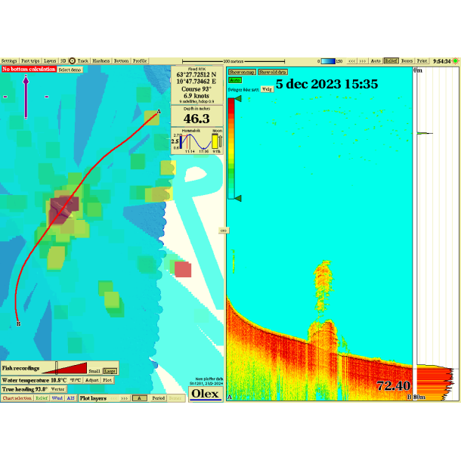Click the green GPS status icon by the clock
Viewport: 461px width, 461px height.
point(454,60)
